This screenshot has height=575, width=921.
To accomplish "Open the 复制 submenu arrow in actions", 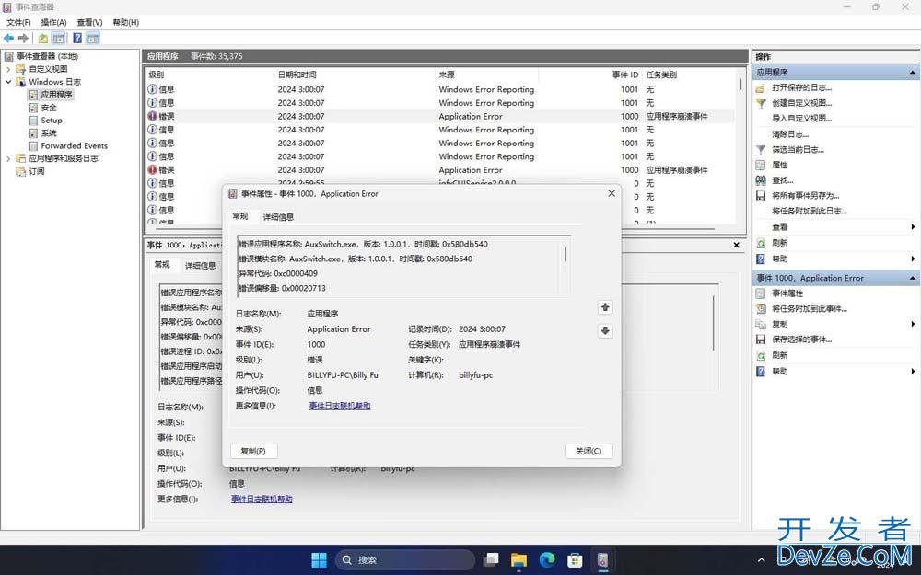I will [x=913, y=324].
